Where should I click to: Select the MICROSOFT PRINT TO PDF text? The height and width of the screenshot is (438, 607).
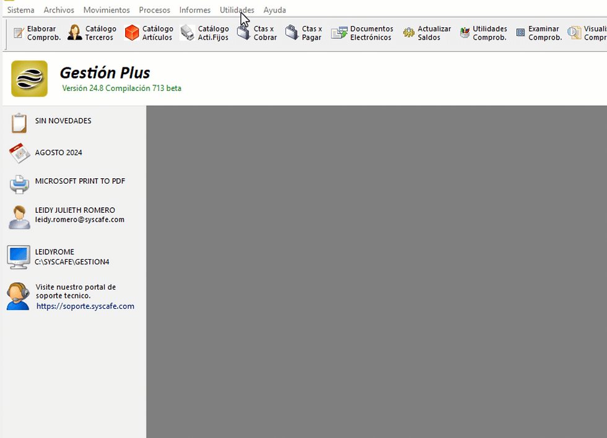[80, 181]
